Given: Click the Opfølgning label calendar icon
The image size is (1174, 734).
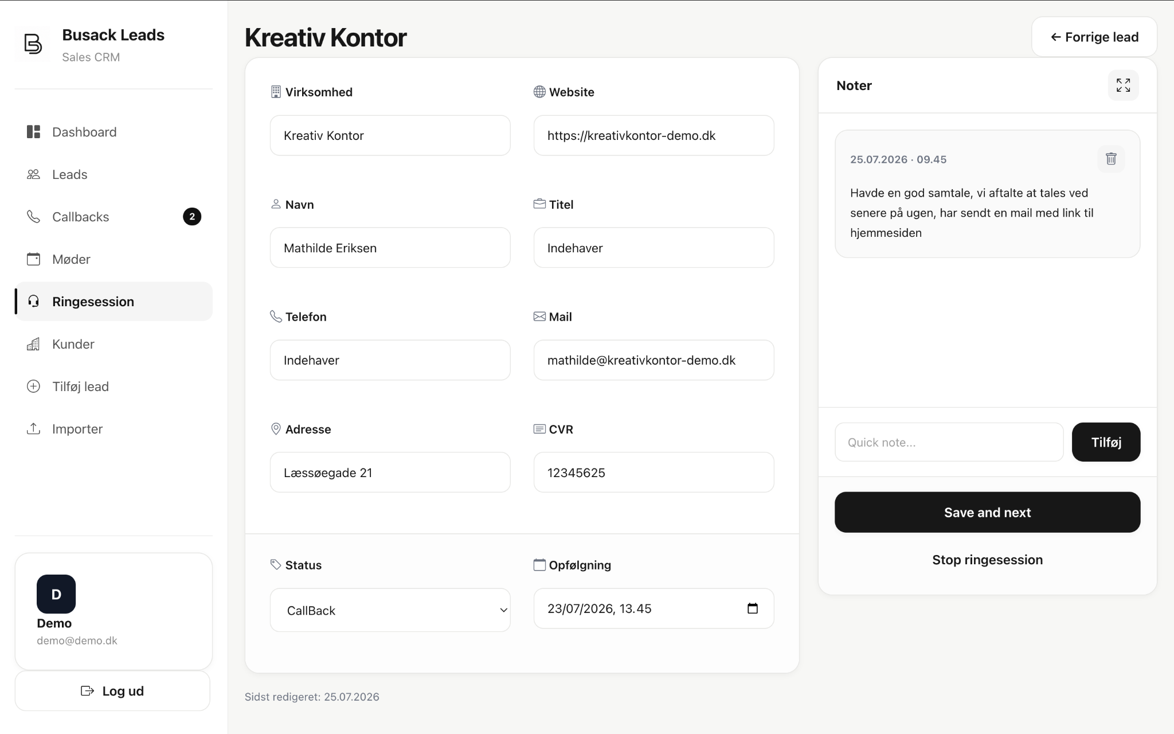Looking at the screenshot, I should [539, 565].
